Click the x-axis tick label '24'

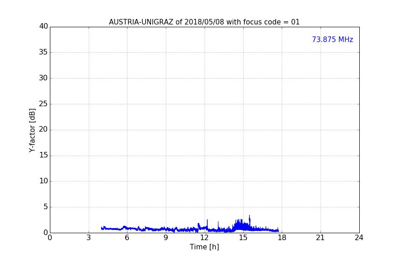click(x=359, y=238)
